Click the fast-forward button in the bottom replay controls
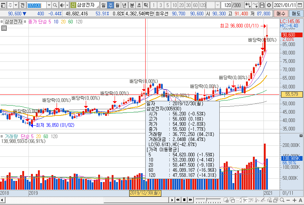Viewport: 304px width, 205px height. (191, 200)
